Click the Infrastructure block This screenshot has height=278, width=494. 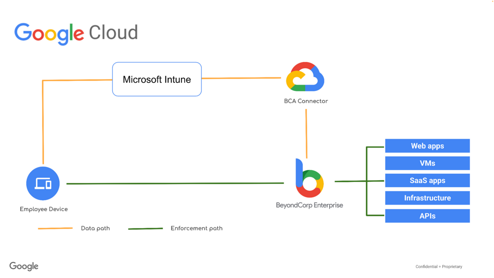click(x=427, y=198)
